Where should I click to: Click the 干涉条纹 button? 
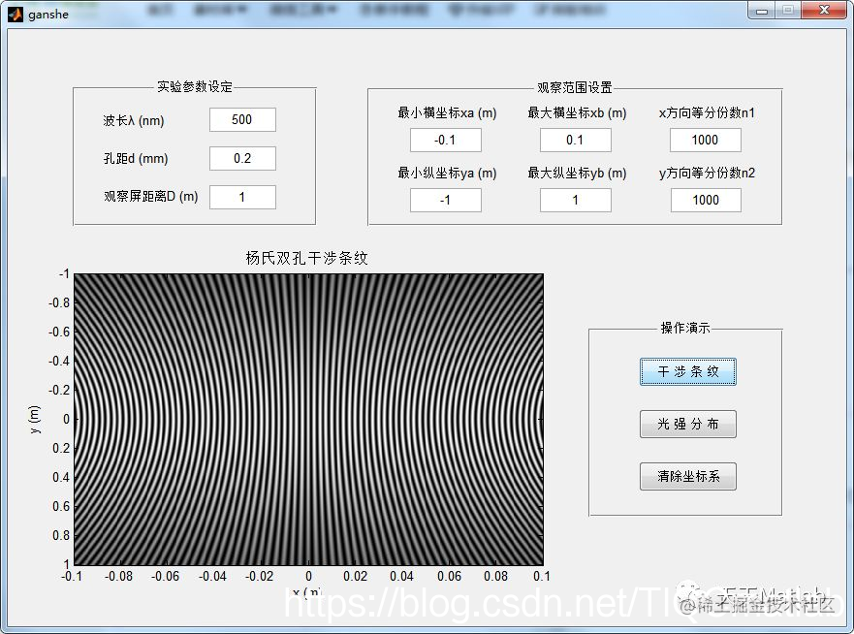pyautogui.click(x=688, y=371)
